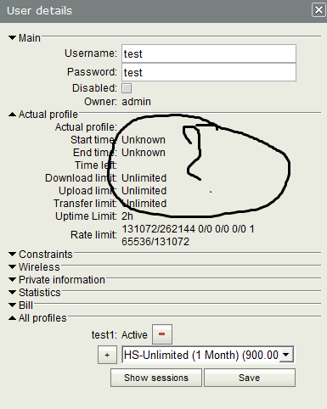Collapse the Actual profile section
The image size is (327, 409).
tap(12, 115)
